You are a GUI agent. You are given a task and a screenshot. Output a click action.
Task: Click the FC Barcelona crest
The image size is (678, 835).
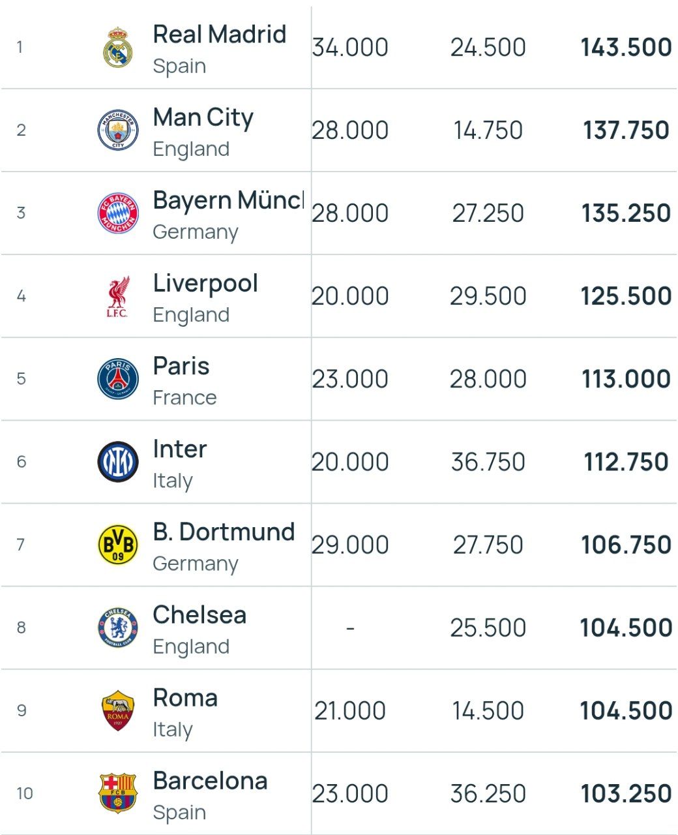[118, 793]
